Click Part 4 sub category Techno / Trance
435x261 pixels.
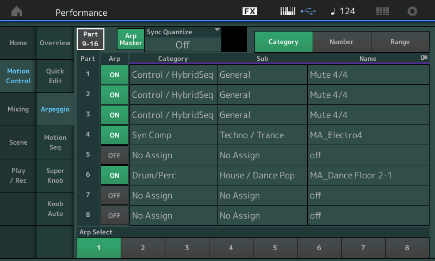(262, 135)
